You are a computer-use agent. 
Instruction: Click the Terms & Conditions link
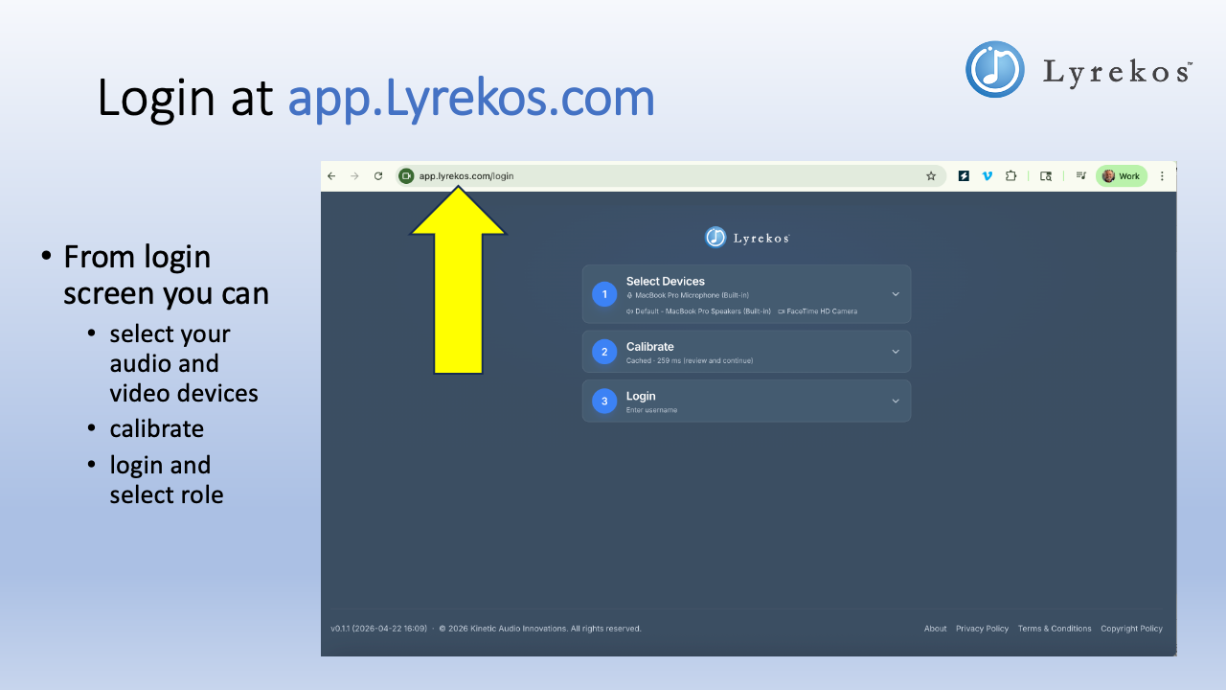pyautogui.click(x=1055, y=628)
